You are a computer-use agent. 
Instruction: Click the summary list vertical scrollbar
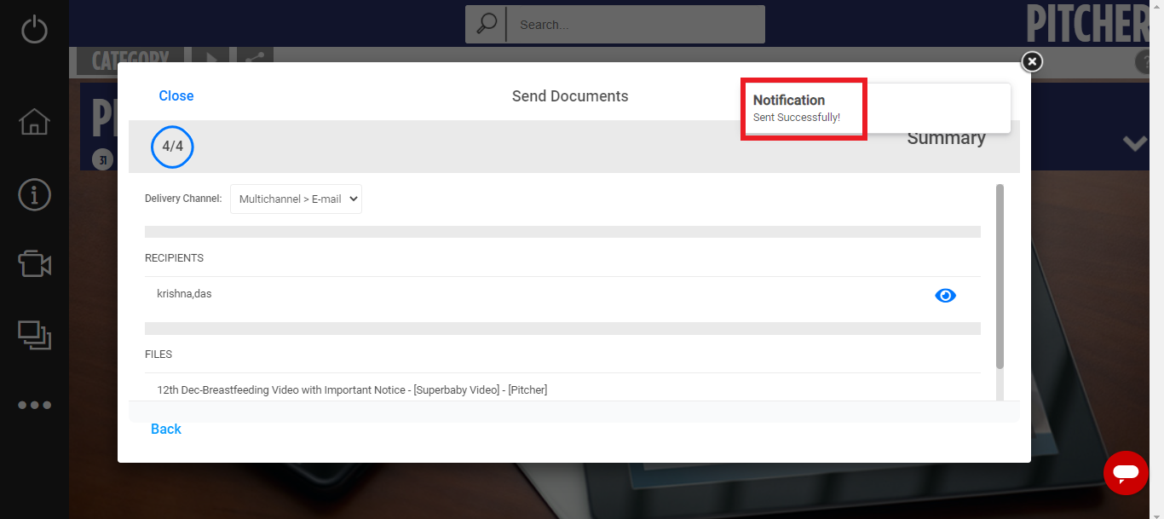(x=1000, y=277)
